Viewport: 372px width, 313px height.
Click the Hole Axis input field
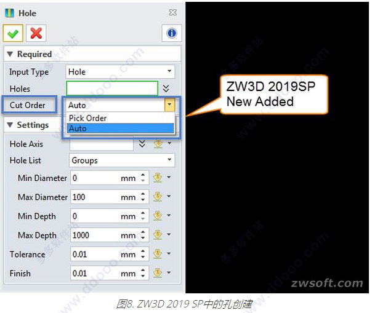tap(102, 145)
